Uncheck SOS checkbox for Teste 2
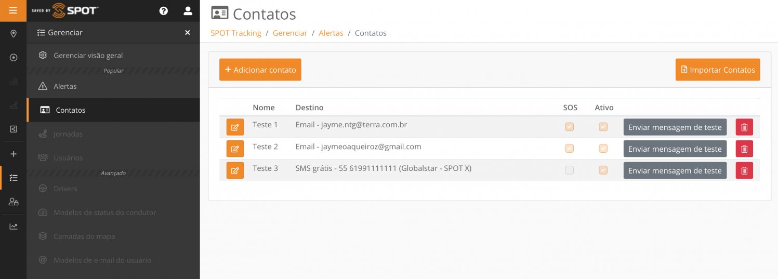 (570, 149)
